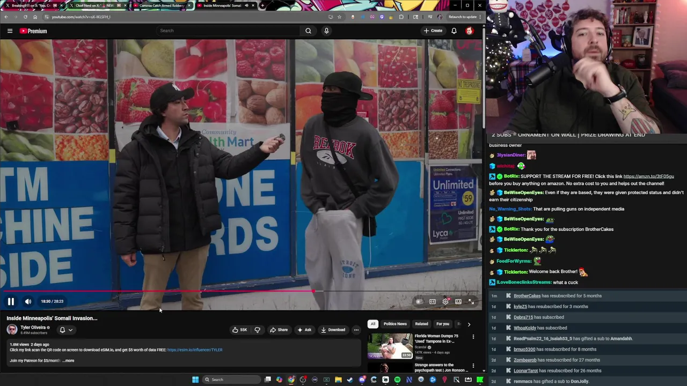The image size is (687, 386).
Task: Open Task View on the taskbar
Action: (x=267, y=380)
